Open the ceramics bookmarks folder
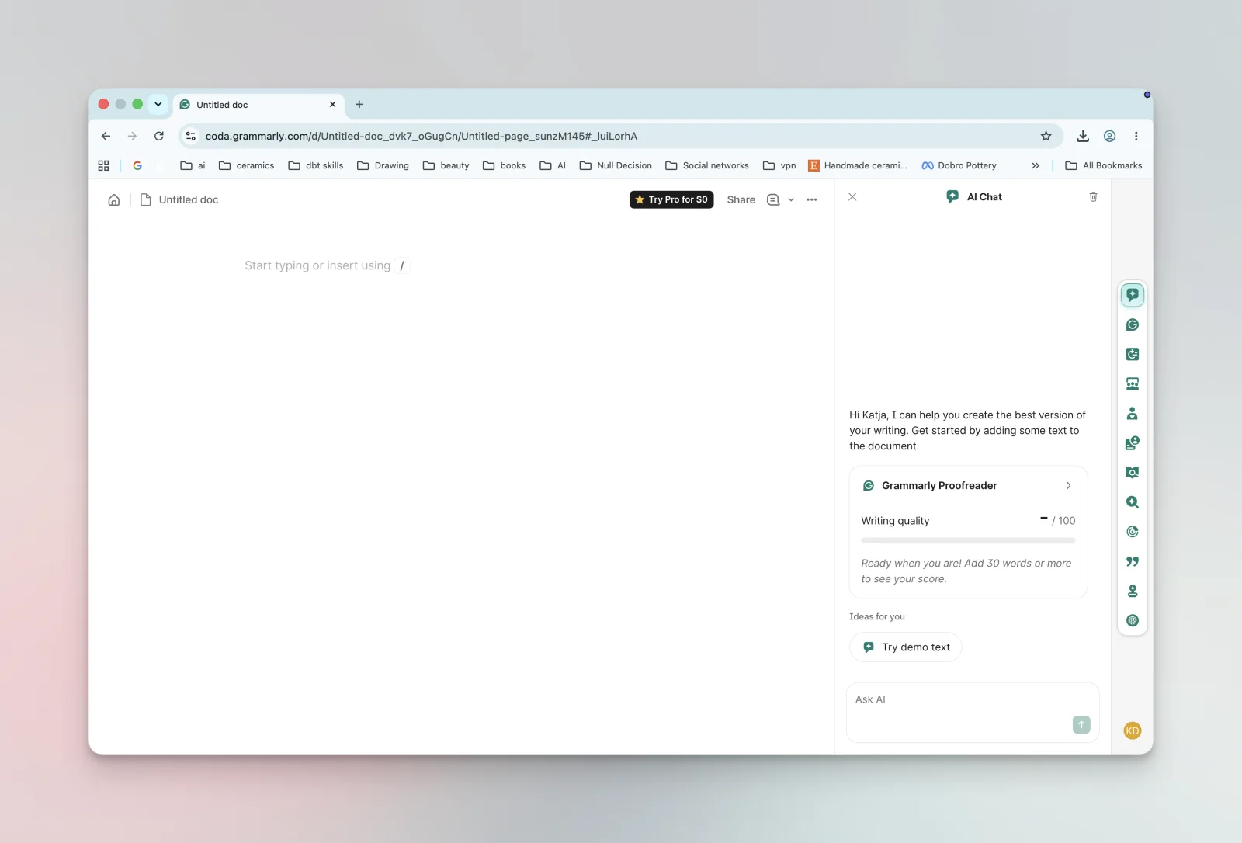Screen dimensions: 1242x843 pos(247,166)
